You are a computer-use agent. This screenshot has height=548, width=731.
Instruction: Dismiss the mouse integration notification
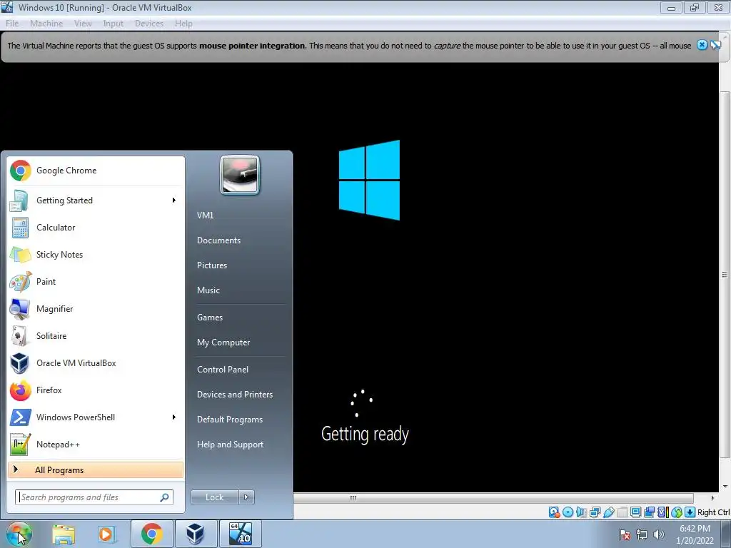point(702,45)
